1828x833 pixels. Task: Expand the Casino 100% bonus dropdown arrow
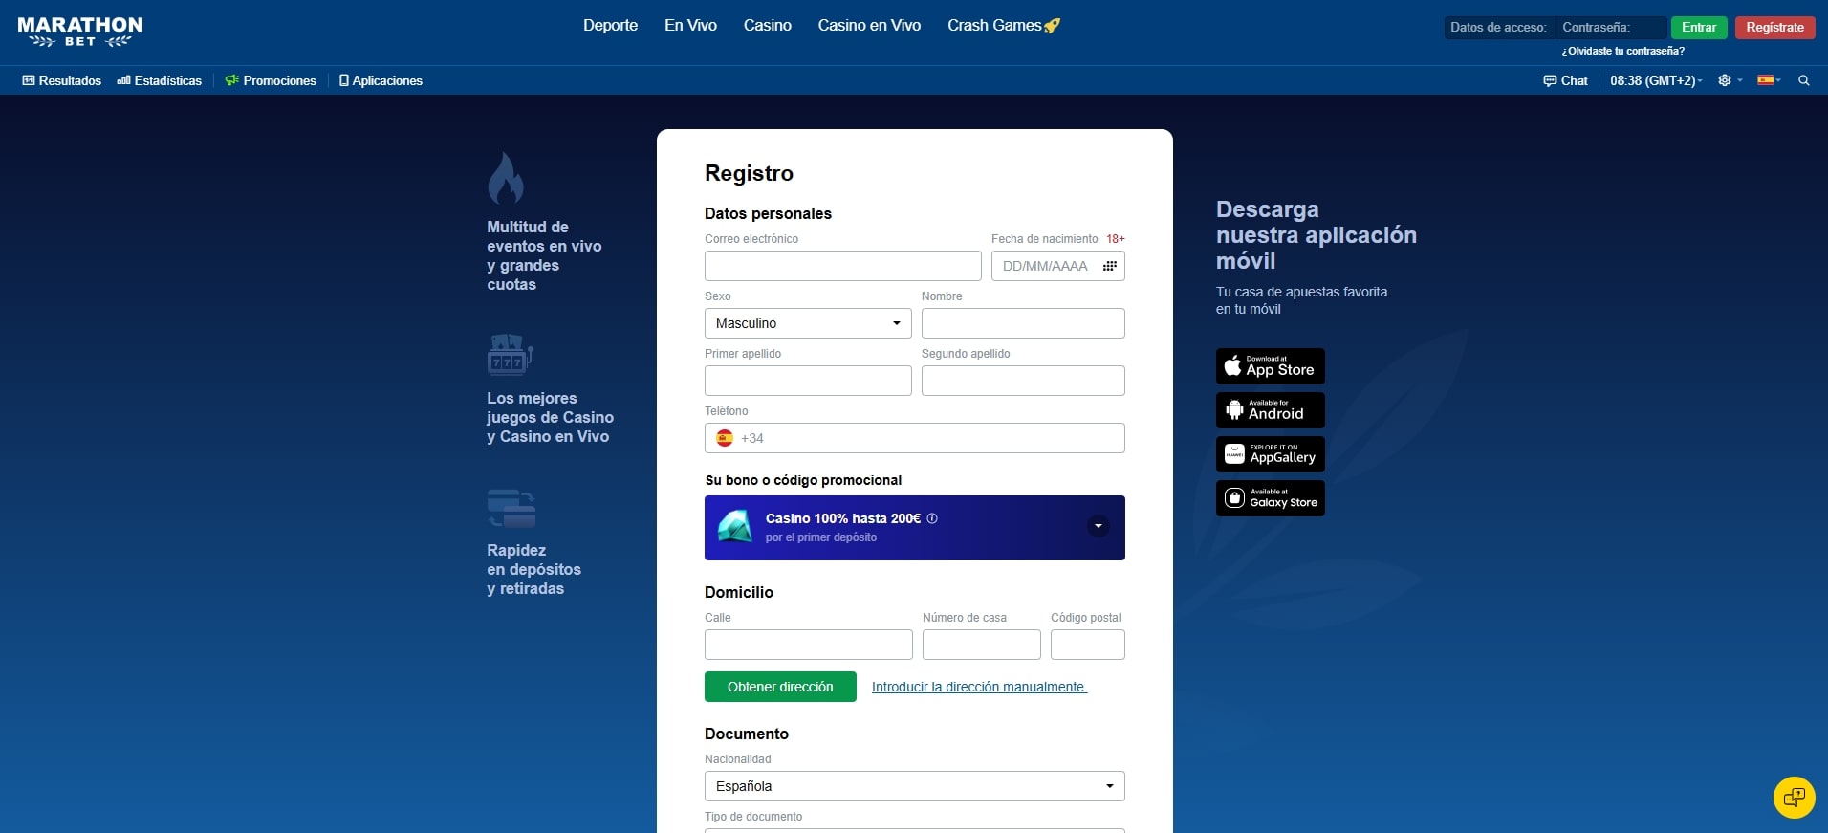pos(1099,526)
